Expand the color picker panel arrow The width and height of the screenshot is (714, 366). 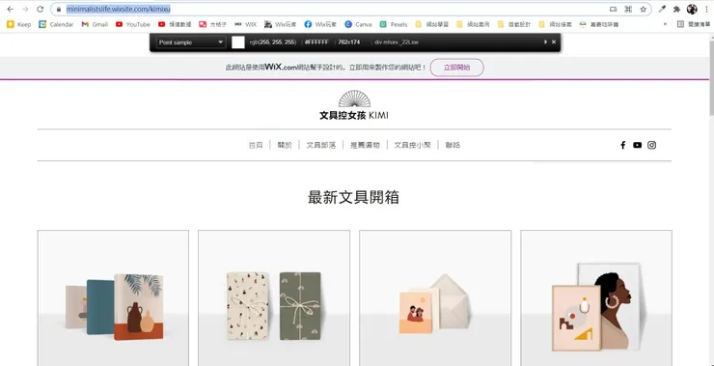(545, 42)
